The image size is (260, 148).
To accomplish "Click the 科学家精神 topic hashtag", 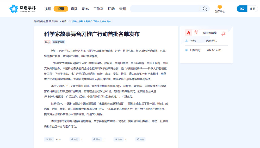I will [210, 33].
